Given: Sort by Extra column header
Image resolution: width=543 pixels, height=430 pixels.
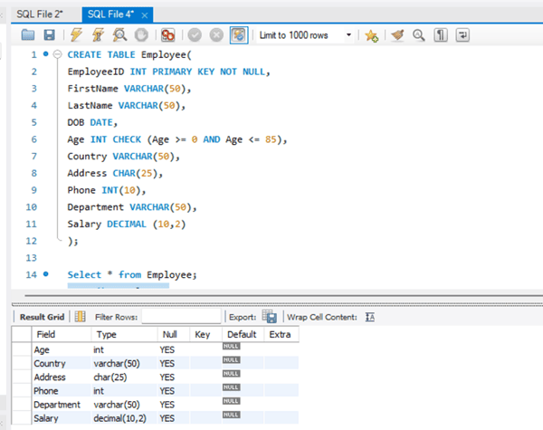Looking at the screenshot, I should (281, 334).
